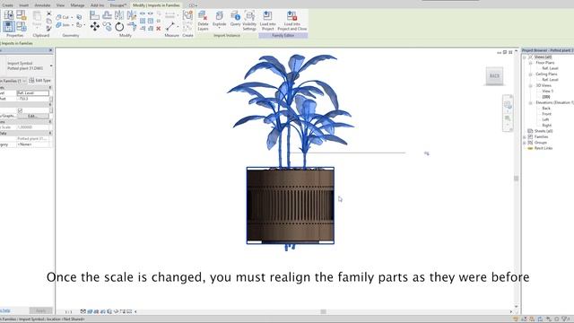Image resolution: width=574 pixels, height=323 pixels.
Task: Select the Front elevation in Project Browser
Action: [546, 114]
